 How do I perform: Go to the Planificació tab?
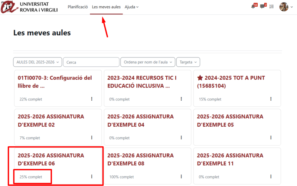coord(78,7)
